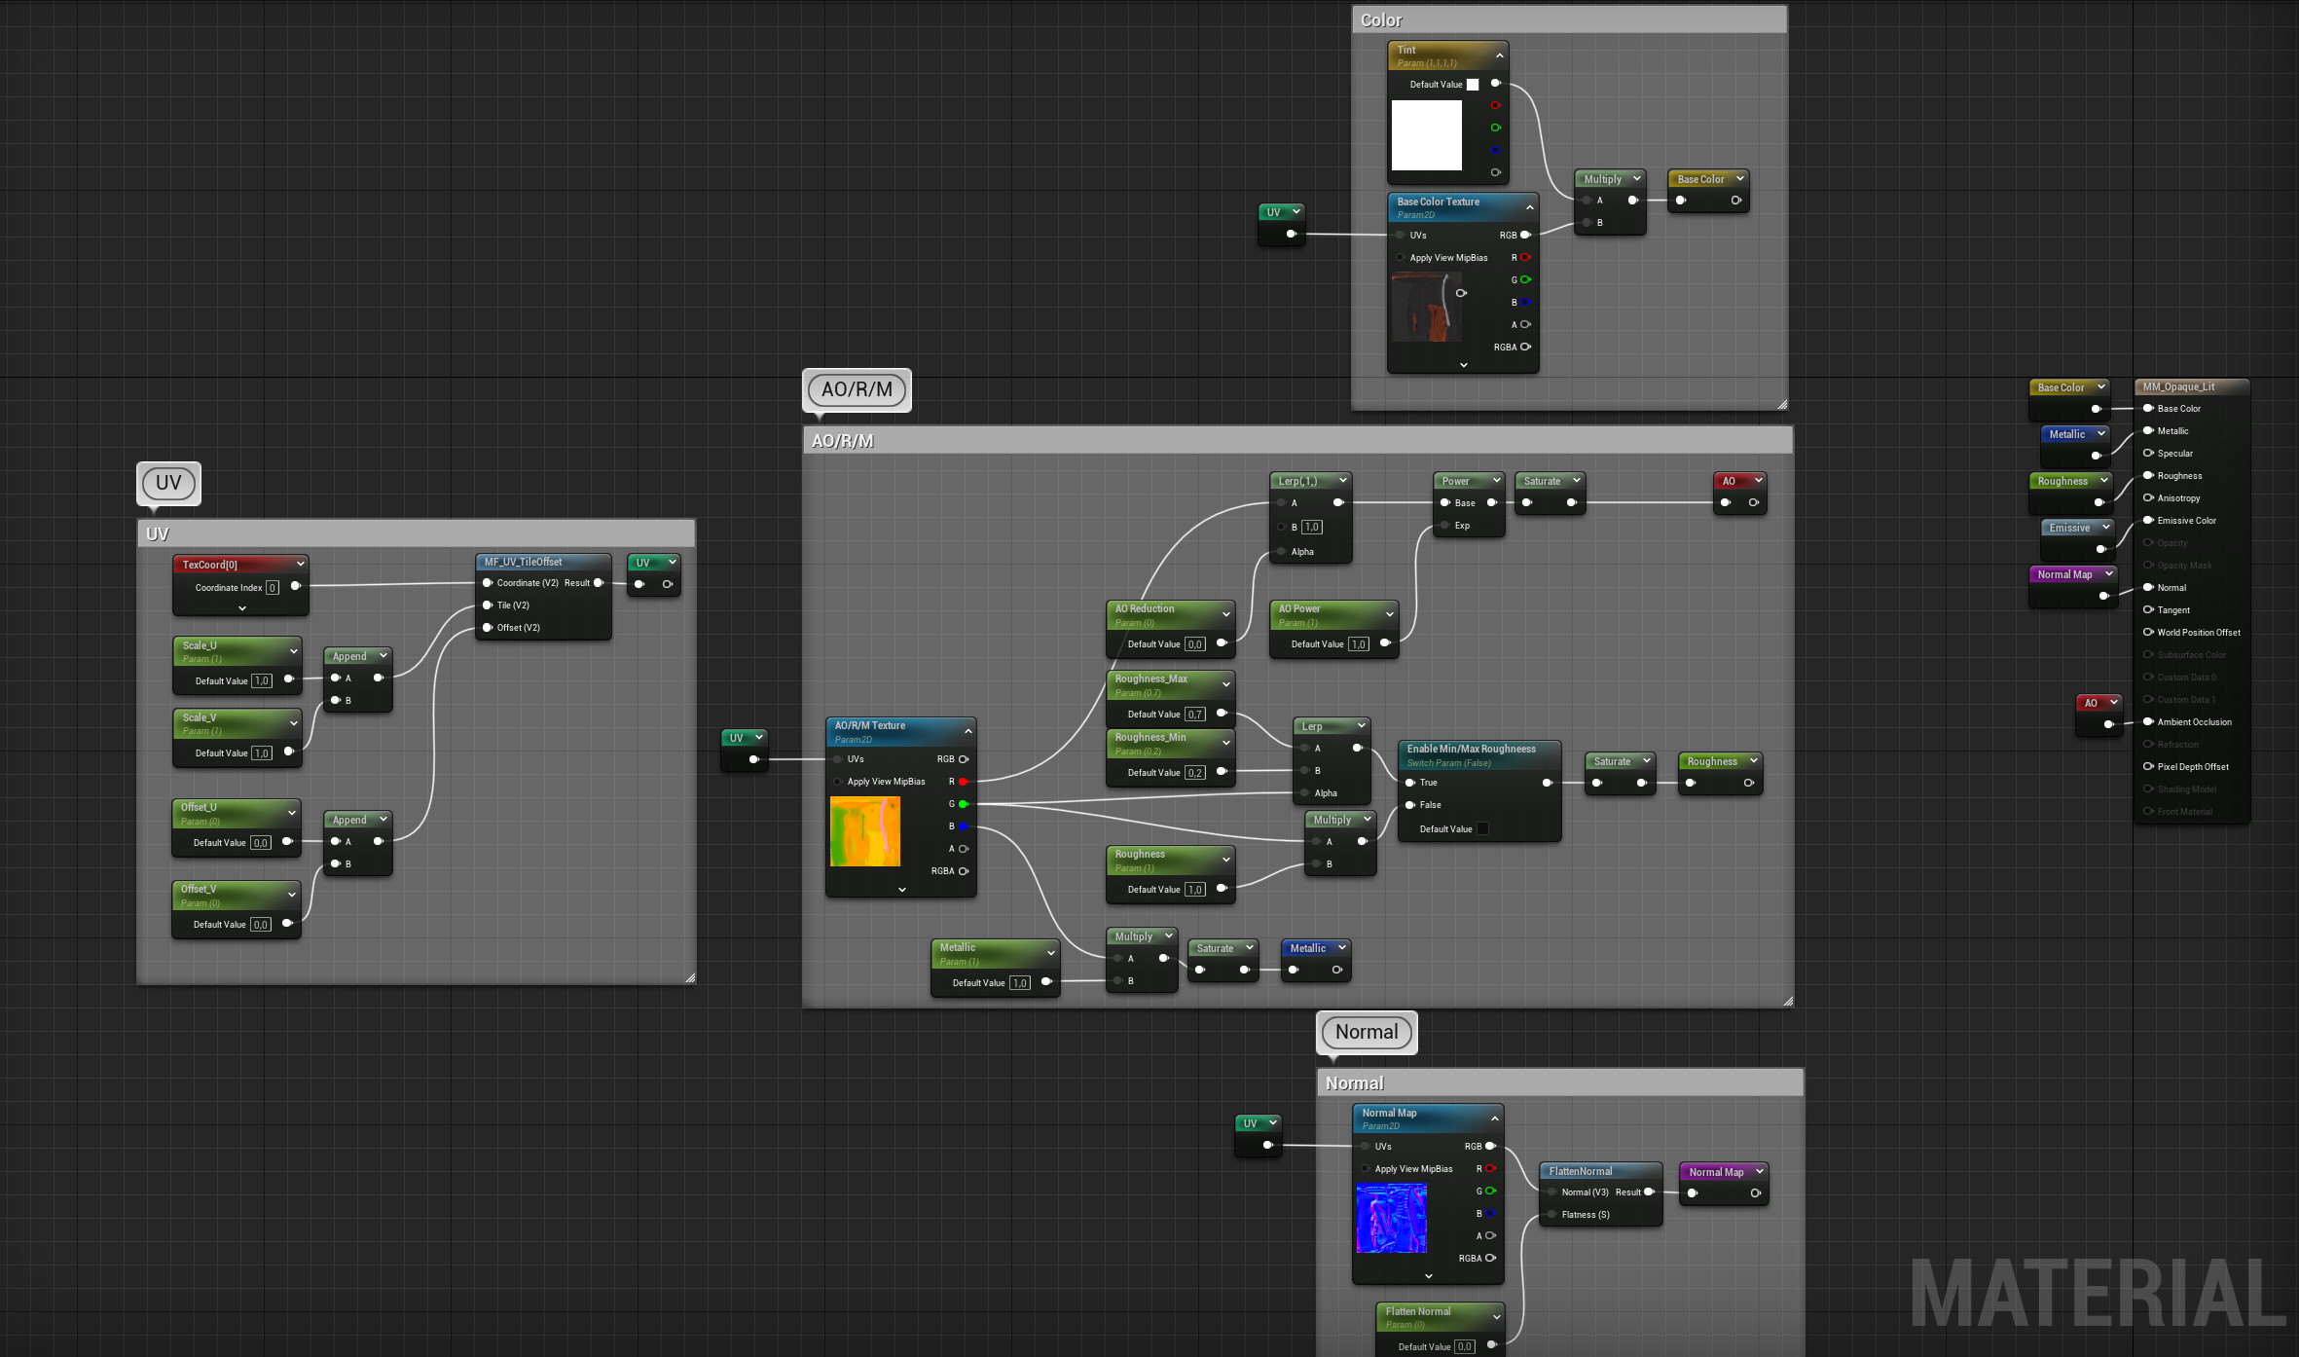The image size is (2299, 1357).
Task: Open the AO Reduction node dropdown arrow
Action: (1225, 614)
